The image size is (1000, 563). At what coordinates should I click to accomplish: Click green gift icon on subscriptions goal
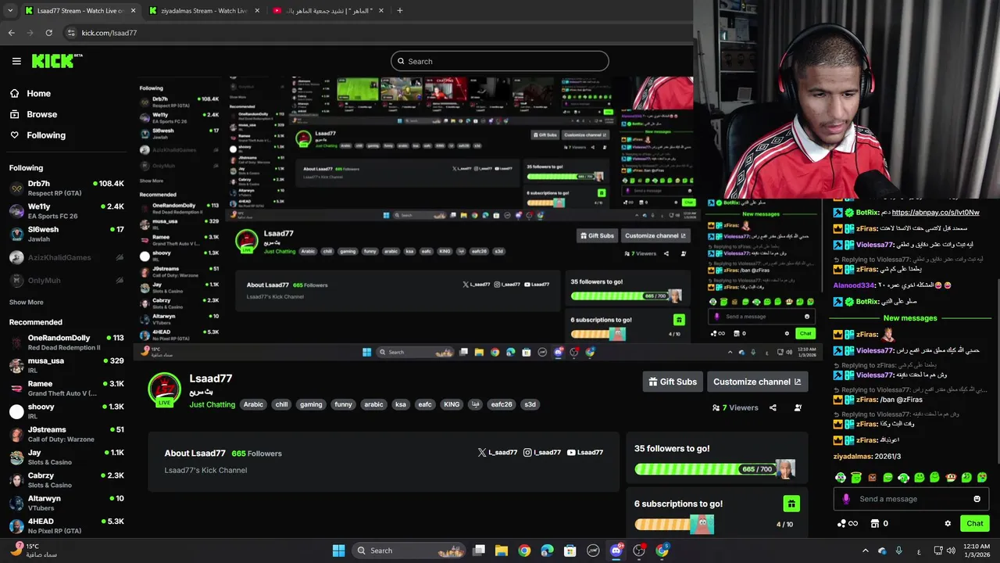click(791, 504)
